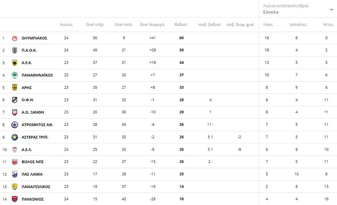Click the Α.Ε.Κ. yellow eagle crest
Screen dimensions: 337x205
pos(14,63)
